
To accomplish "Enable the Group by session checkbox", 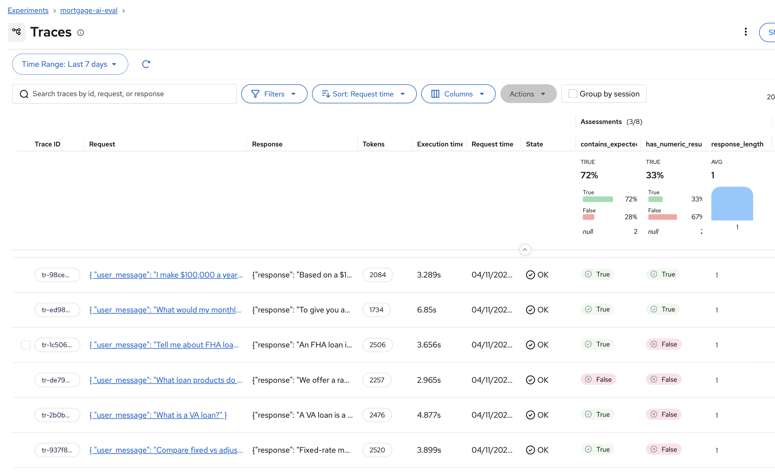I will point(573,94).
